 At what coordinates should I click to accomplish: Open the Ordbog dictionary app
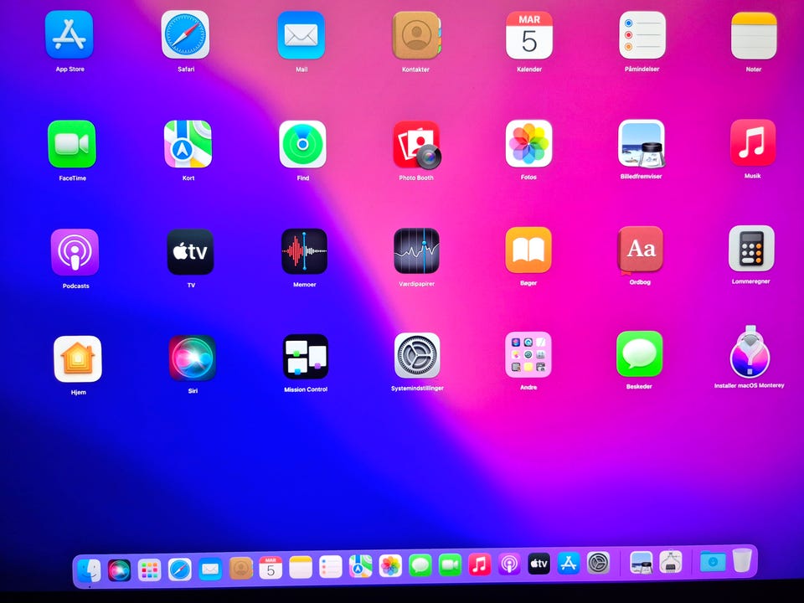[x=641, y=250]
